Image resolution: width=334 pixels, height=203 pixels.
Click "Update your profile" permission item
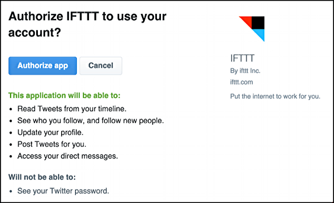[x=50, y=132]
